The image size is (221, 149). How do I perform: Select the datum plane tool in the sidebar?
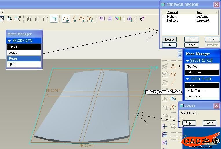click(173, 74)
